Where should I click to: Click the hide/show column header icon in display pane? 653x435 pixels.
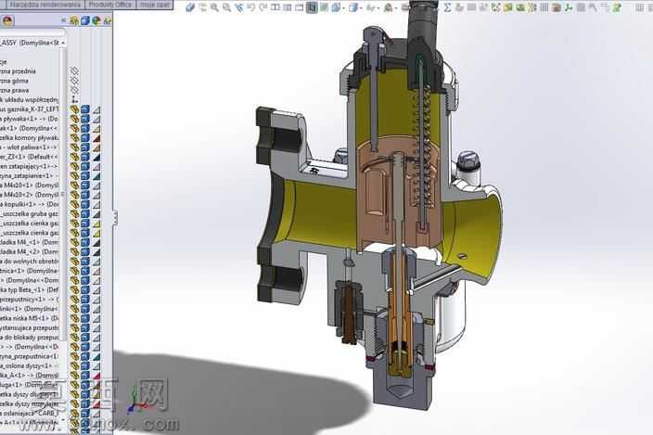pyautogui.click(x=74, y=20)
